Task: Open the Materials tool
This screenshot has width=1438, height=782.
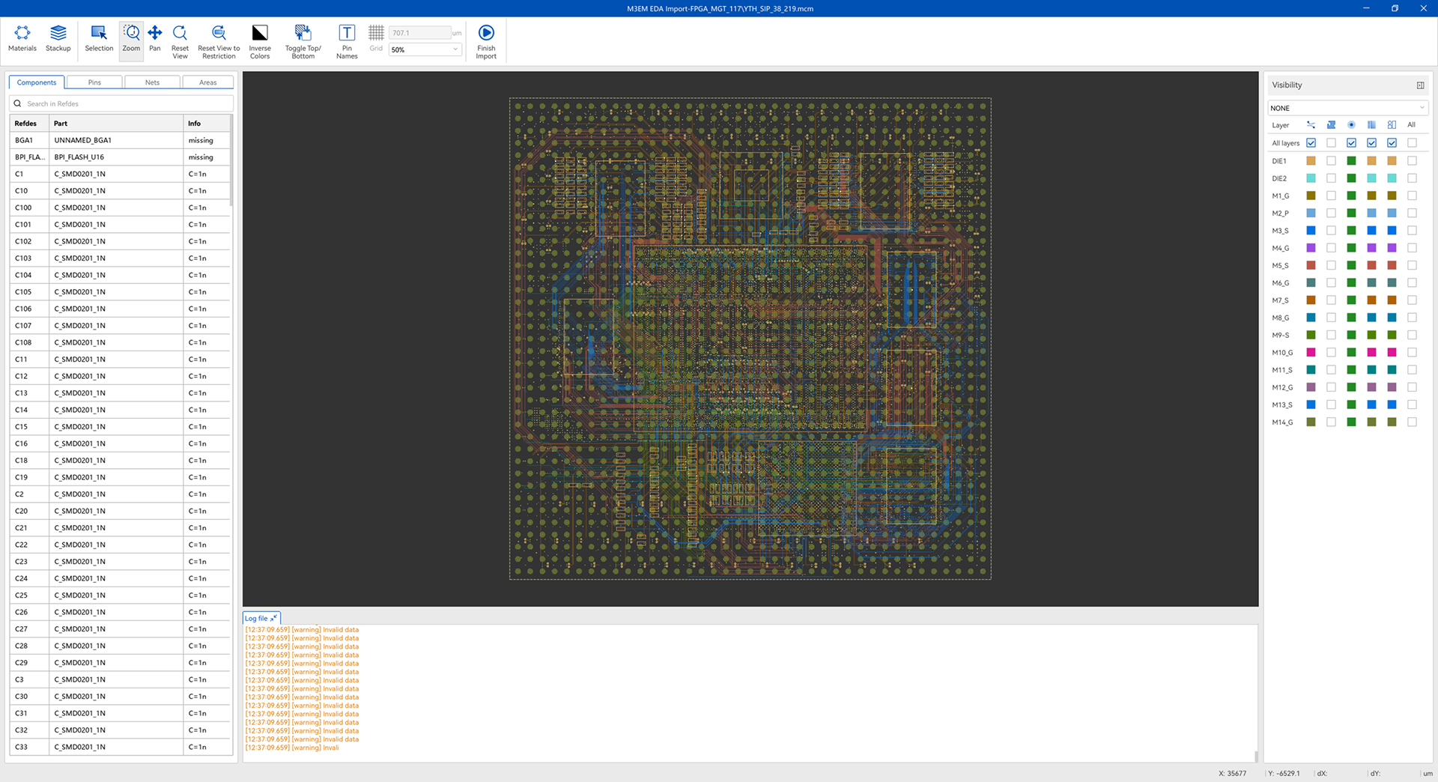Action: click(22, 39)
